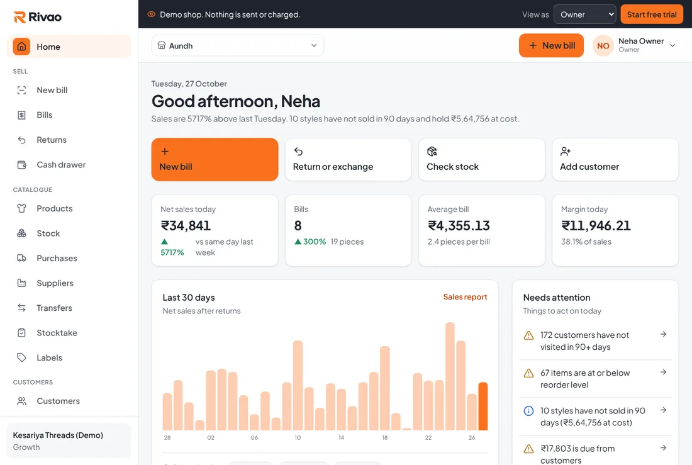Click the Stock boxes icon
The image size is (692, 465).
pyautogui.click(x=21, y=233)
